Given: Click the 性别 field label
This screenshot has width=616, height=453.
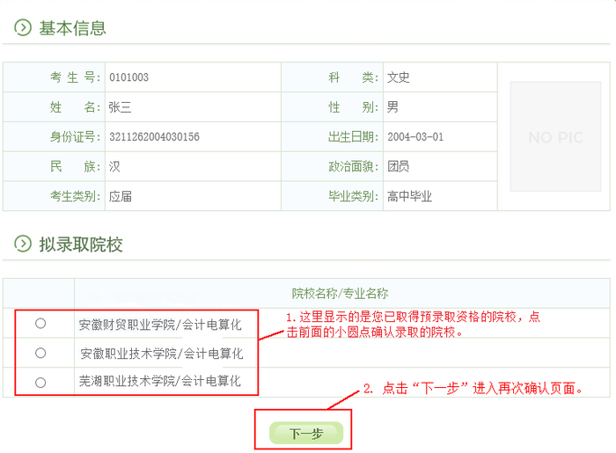Looking at the screenshot, I should coord(354,106).
